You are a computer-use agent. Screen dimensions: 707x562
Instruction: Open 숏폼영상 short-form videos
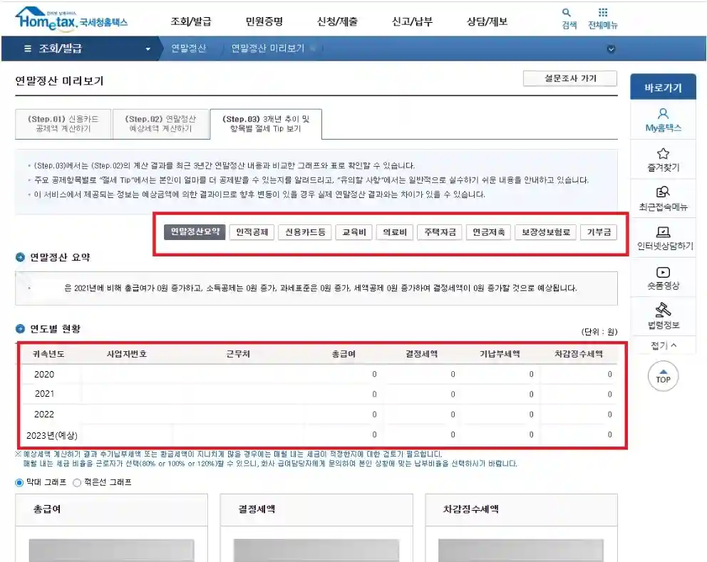[x=663, y=276]
